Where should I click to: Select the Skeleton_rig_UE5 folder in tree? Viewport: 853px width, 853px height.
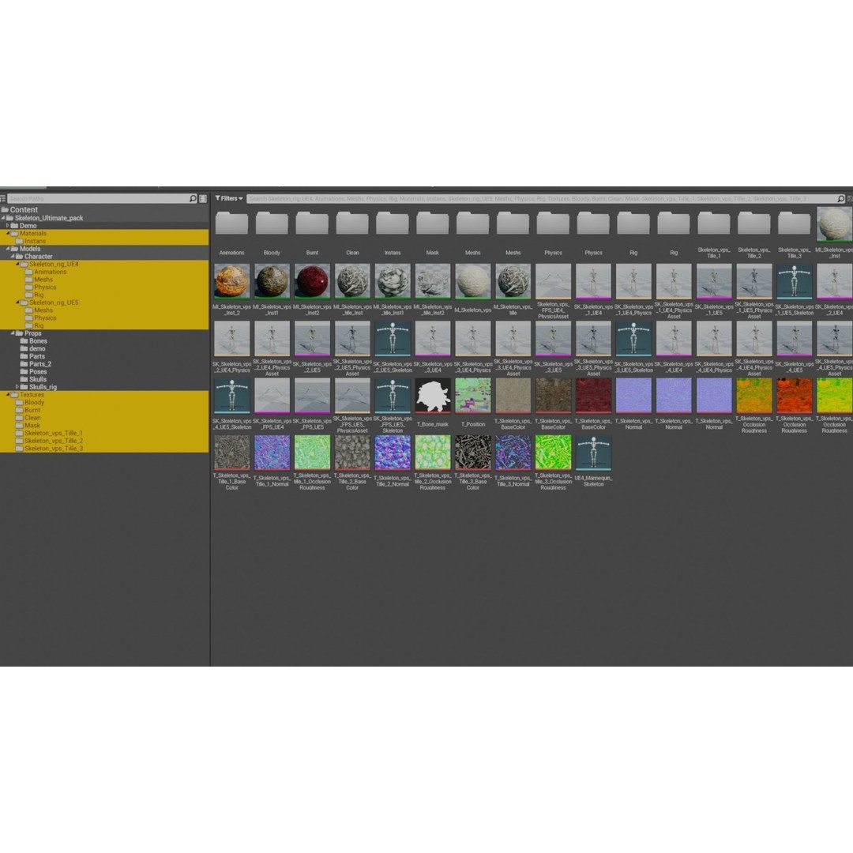pos(54,302)
